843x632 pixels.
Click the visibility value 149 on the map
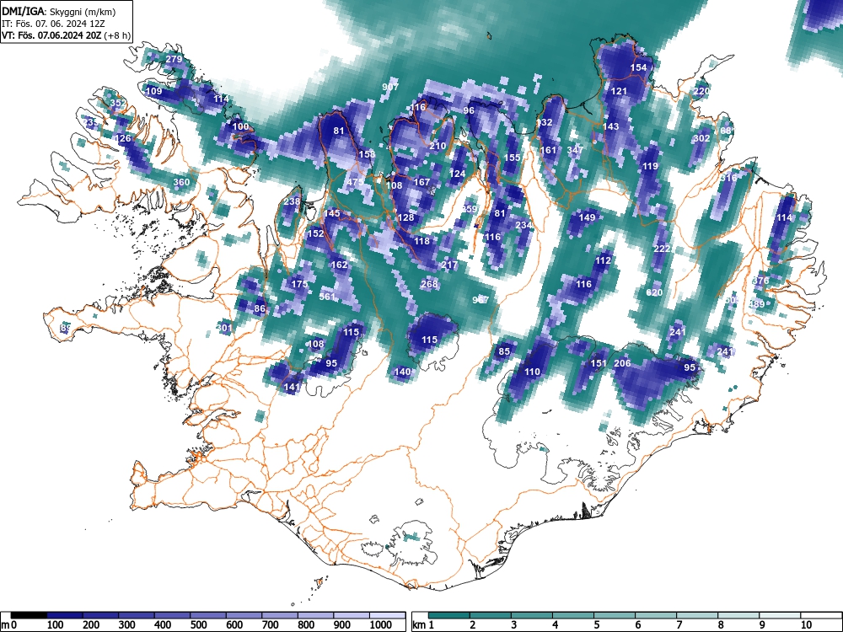587,217
